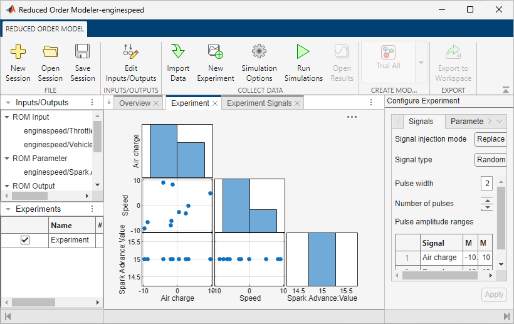Click the Apply button
Screen dimensions: 514x324
point(494,295)
